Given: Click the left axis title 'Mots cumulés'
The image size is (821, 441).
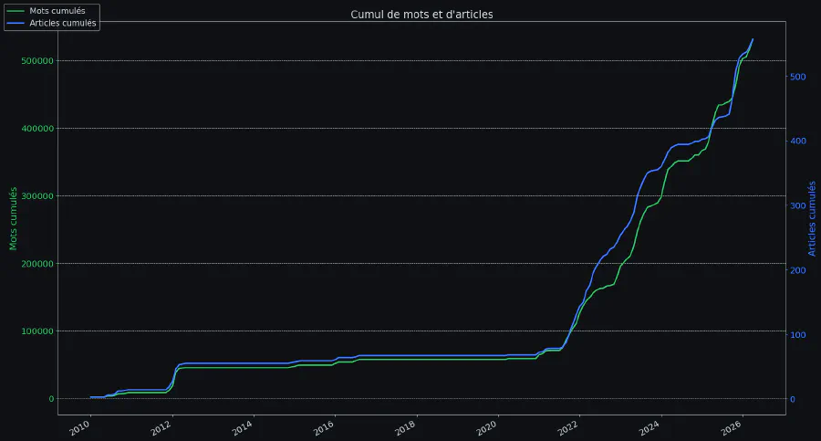Looking at the screenshot, I should 14,219.
